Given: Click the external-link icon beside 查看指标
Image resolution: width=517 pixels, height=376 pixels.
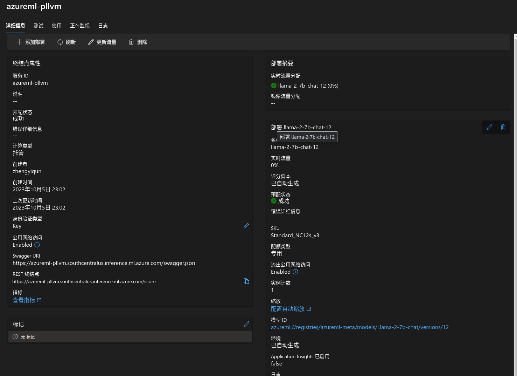Looking at the screenshot, I should (39, 300).
